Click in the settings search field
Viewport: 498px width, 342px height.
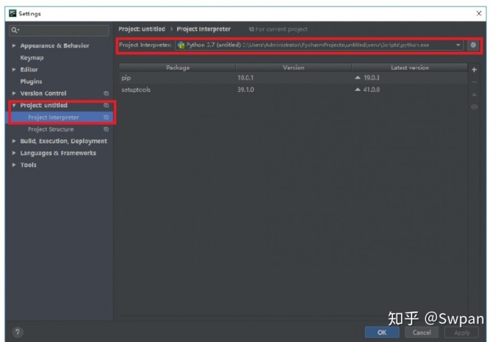click(59, 30)
